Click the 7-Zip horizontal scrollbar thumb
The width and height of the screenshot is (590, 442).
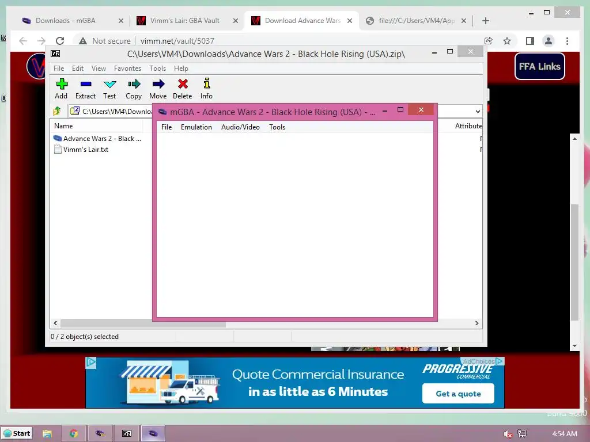(x=143, y=323)
